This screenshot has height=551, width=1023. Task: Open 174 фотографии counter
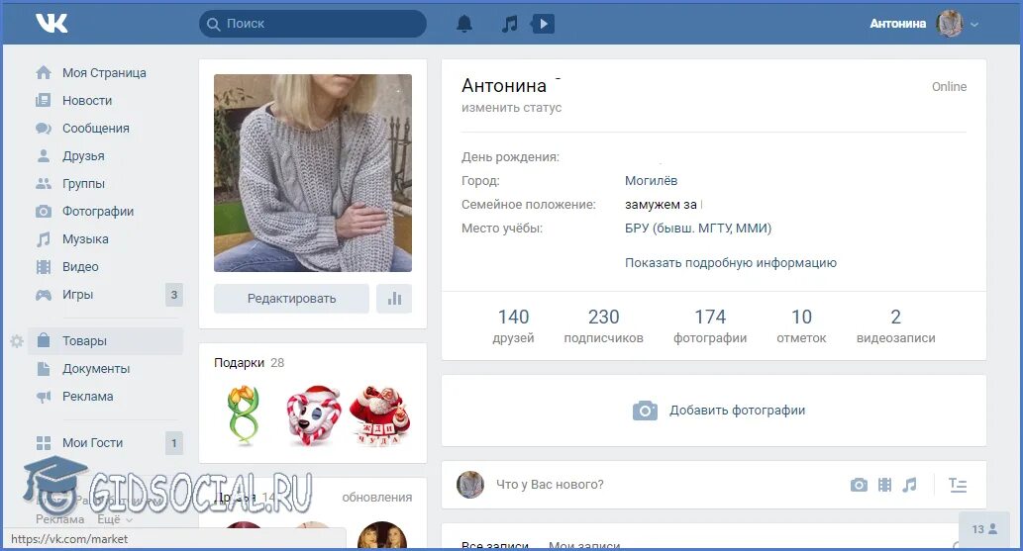coord(710,326)
